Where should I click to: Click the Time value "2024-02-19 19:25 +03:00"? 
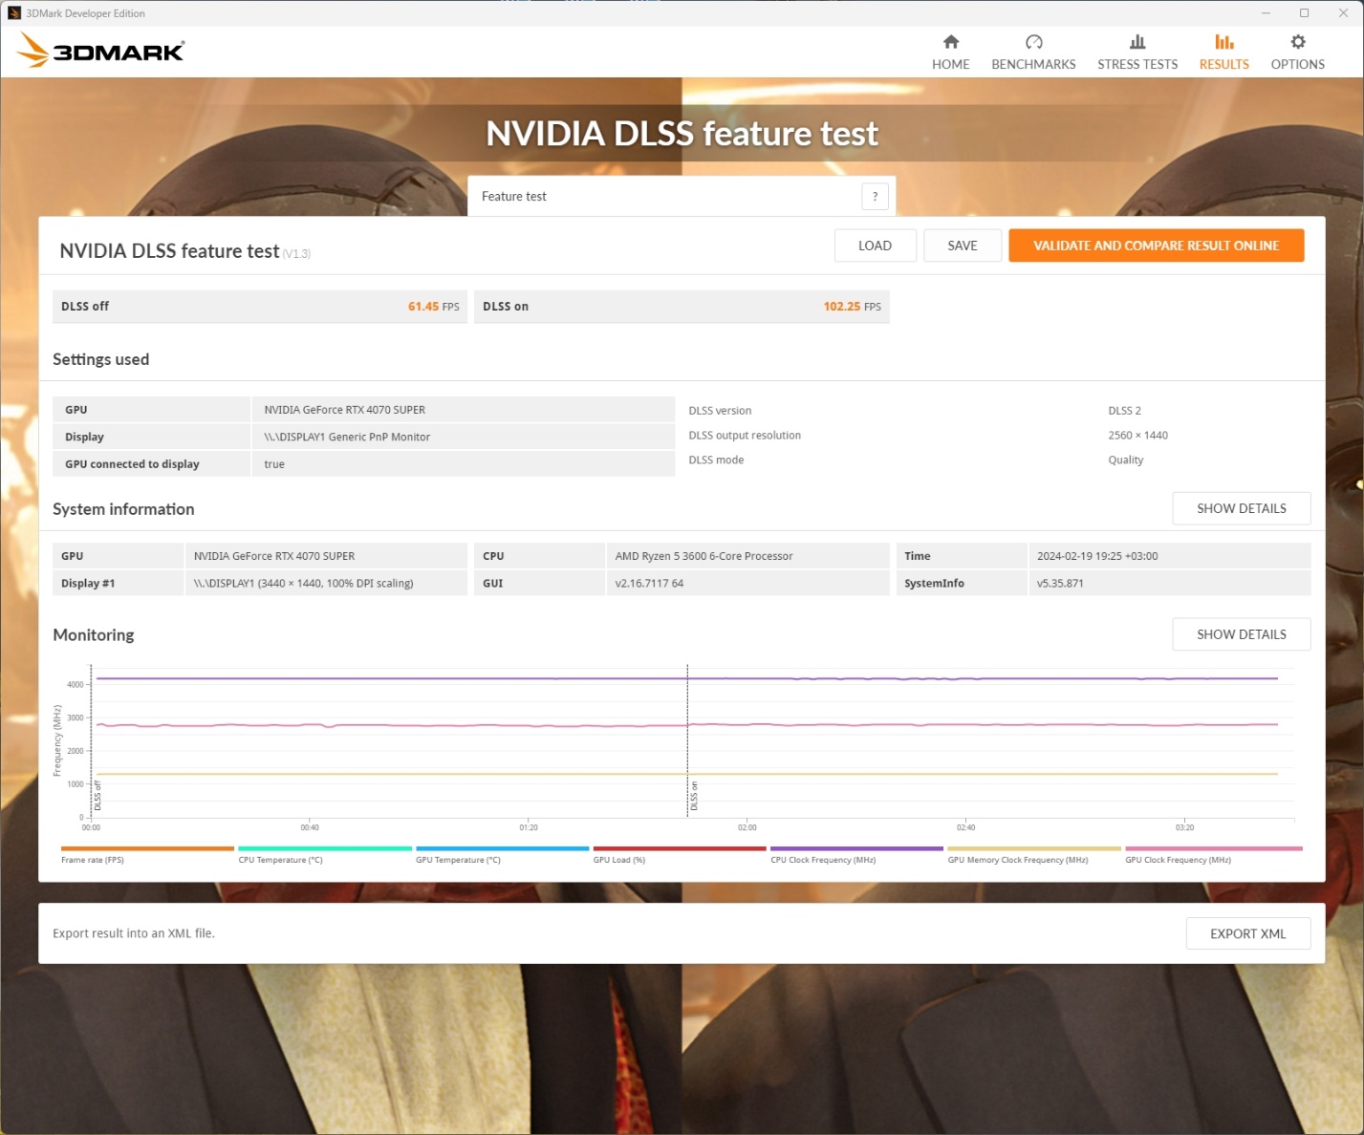pos(1097,556)
